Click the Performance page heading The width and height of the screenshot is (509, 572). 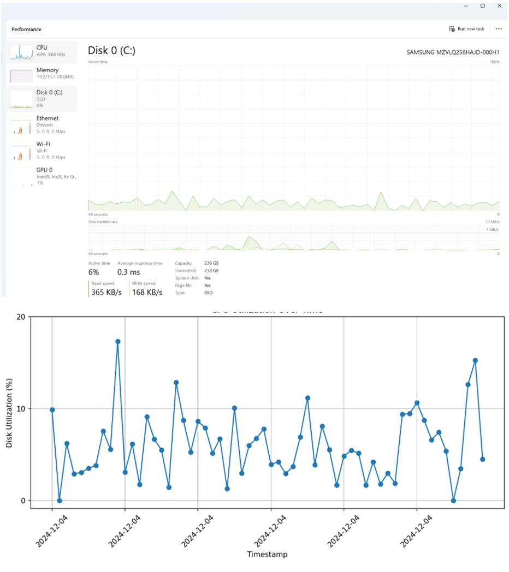[x=26, y=29]
